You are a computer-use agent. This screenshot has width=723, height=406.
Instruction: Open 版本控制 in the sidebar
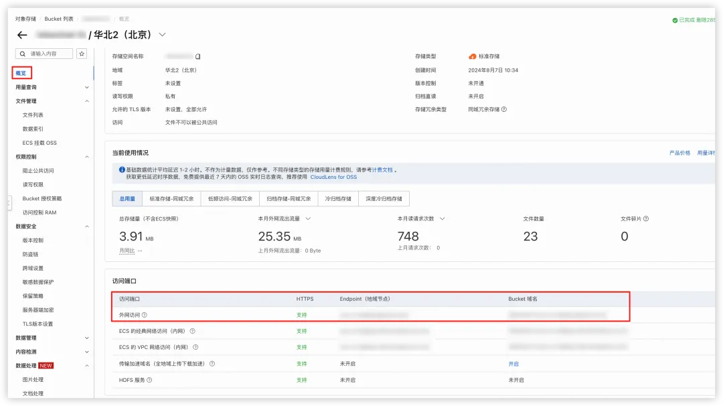coord(33,241)
